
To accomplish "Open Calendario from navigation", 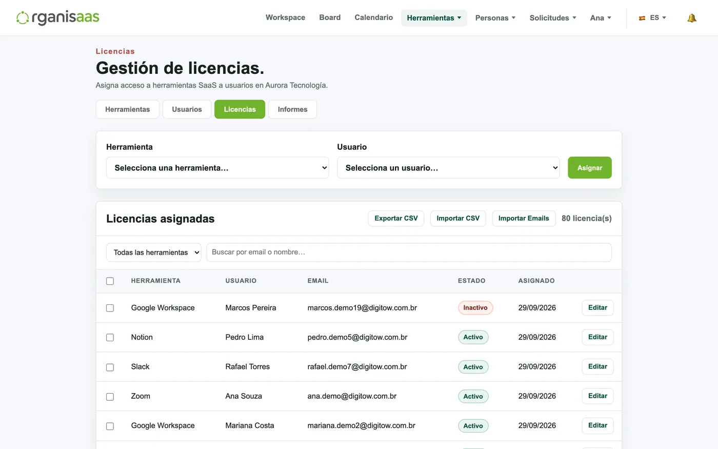I will tap(374, 17).
